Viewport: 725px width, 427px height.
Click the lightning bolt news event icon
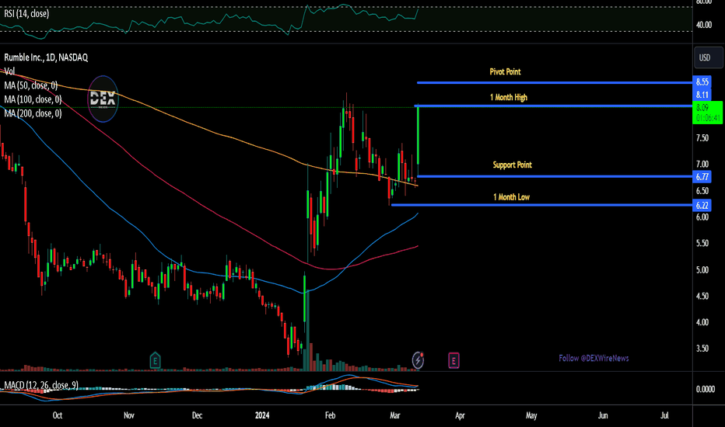418,360
